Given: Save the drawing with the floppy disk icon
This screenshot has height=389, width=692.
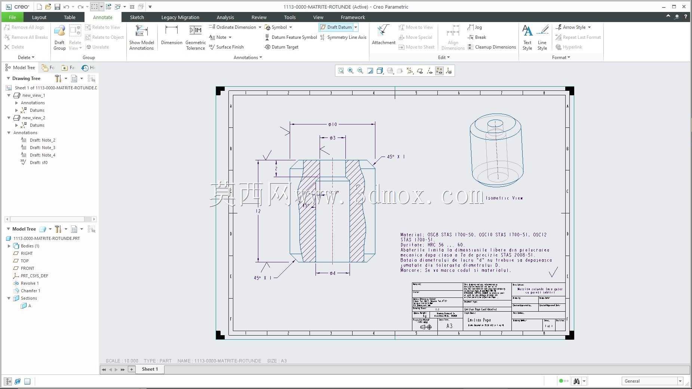Looking at the screenshot, I should pyautogui.click(x=57, y=7).
